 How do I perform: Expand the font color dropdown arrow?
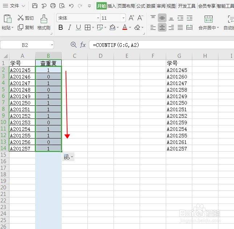(130, 28)
